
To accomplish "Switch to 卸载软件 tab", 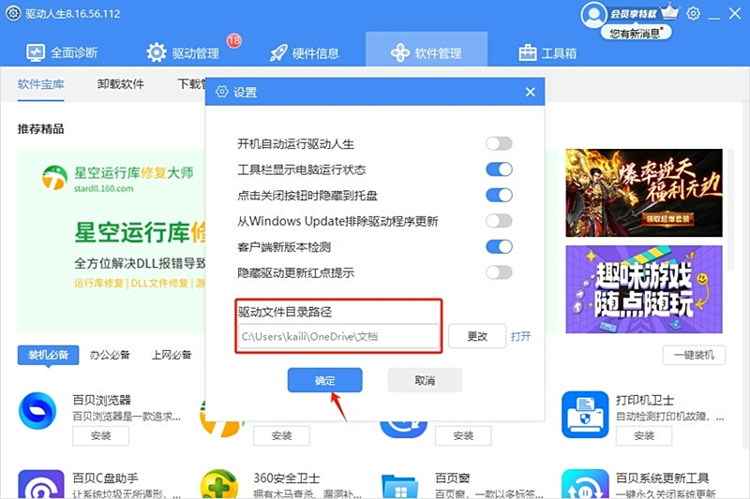I will pos(121,84).
